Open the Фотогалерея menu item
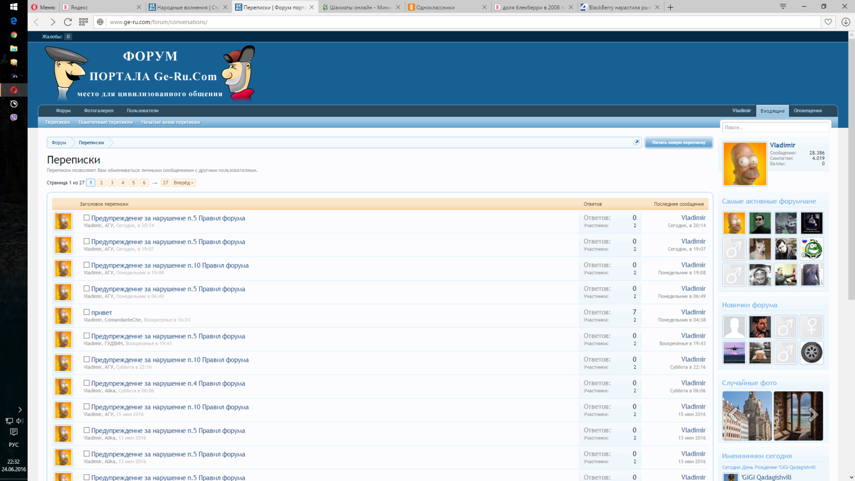 98,111
